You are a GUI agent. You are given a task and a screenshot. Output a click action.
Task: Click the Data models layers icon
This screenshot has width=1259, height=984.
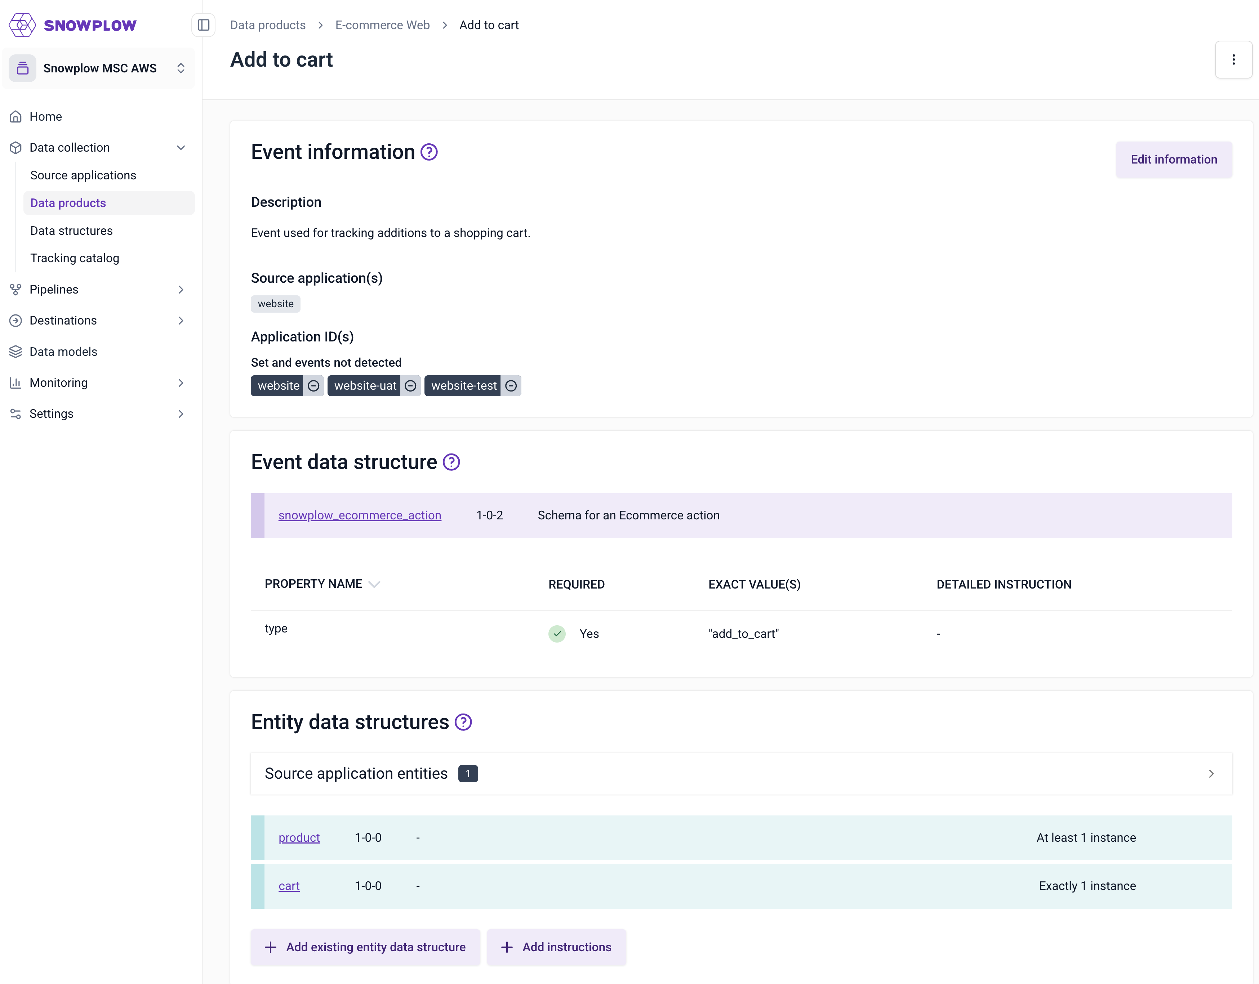pyautogui.click(x=15, y=352)
